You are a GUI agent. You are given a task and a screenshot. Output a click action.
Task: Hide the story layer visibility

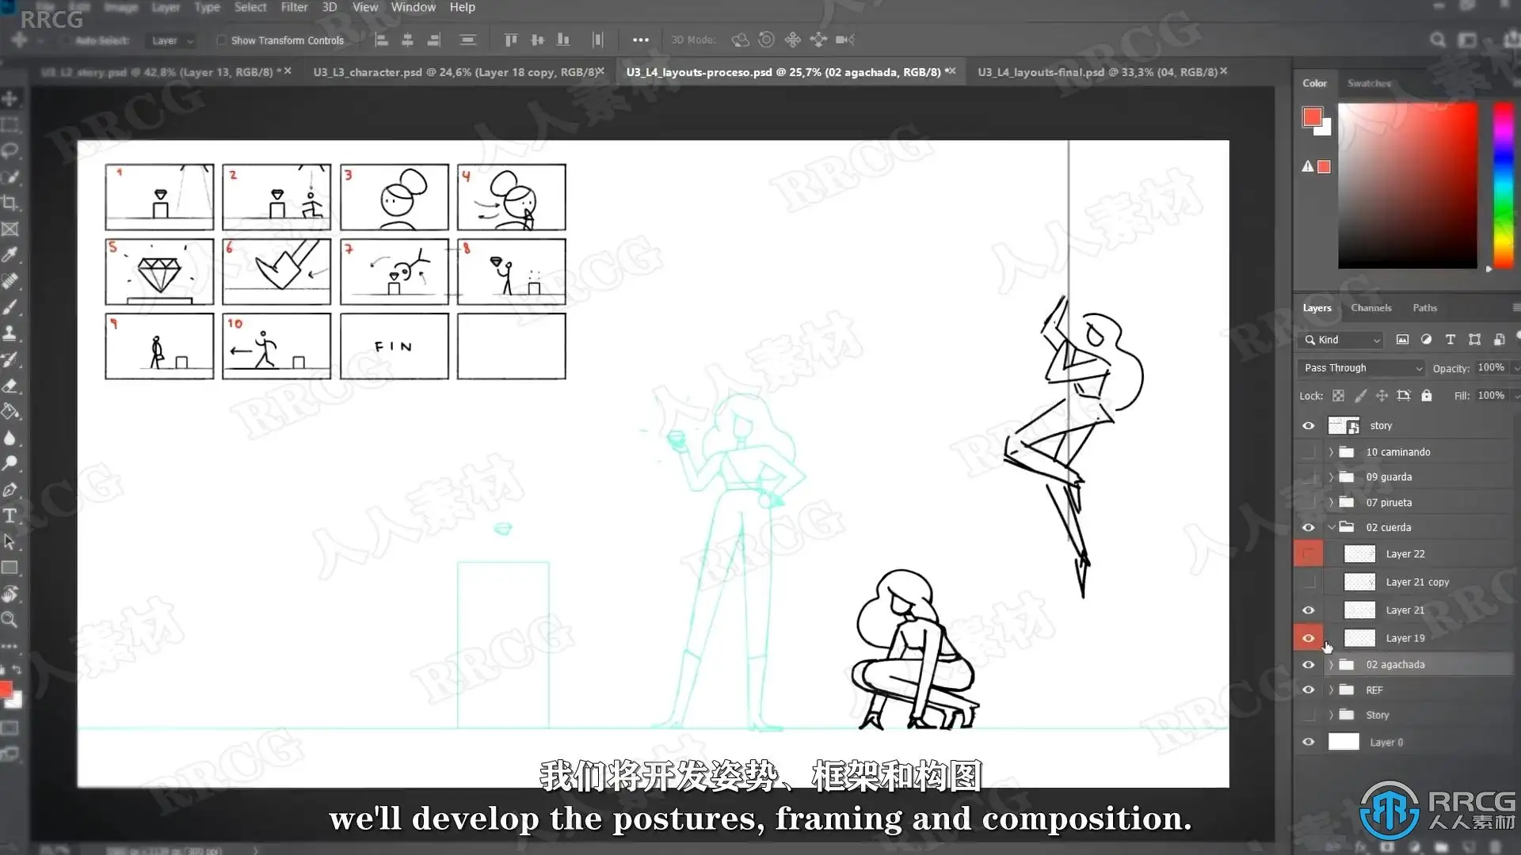click(x=1308, y=426)
